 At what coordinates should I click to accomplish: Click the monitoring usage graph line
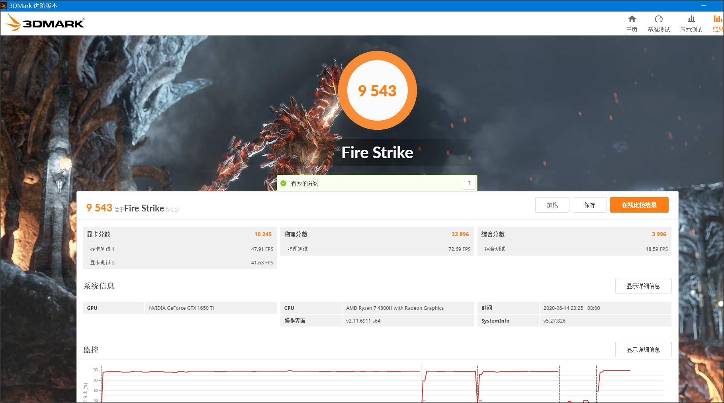[x=259, y=372]
